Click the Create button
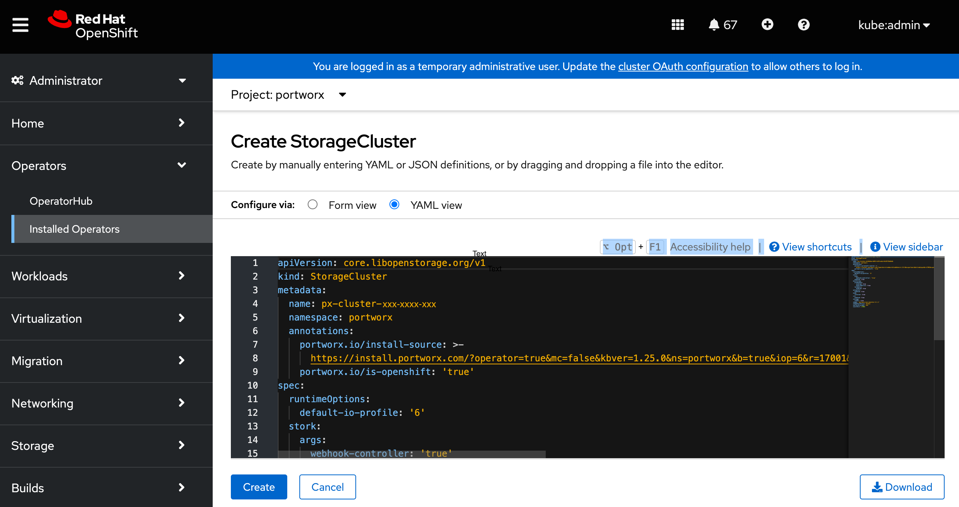The height and width of the screenshot is (507, 959). click(x=259, y=487)
